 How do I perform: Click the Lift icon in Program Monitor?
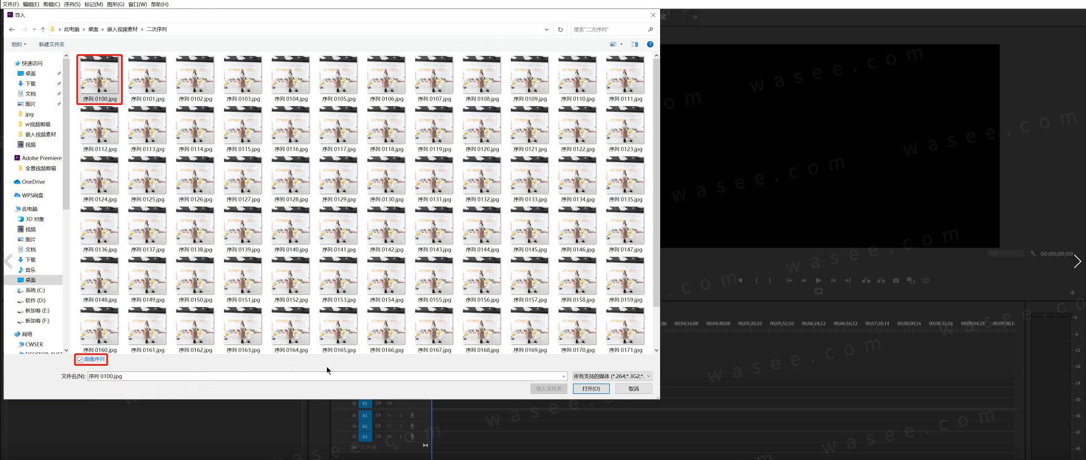tap(866, 281)
